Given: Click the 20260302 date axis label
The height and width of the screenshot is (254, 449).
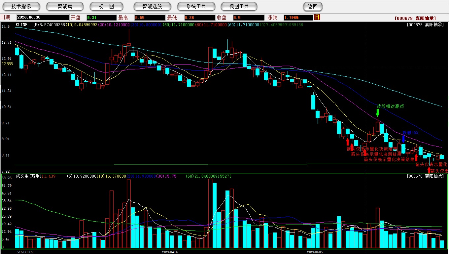Looking at the screenshot, I should point(25,252).
